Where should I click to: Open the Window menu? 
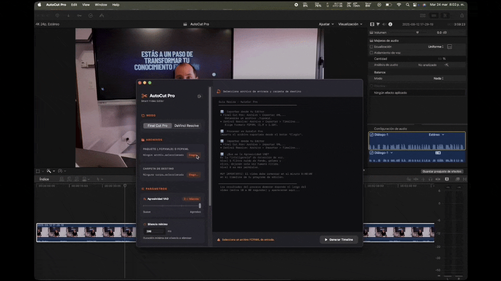coord(101,5)
